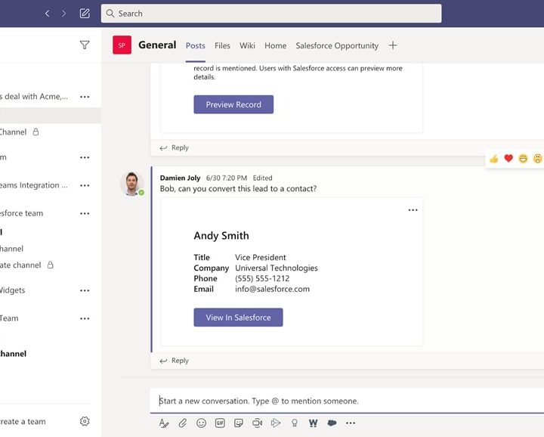Screen dimensions: 544x437
Task: Open options for Teams Integration team
Action: [85, 186]
